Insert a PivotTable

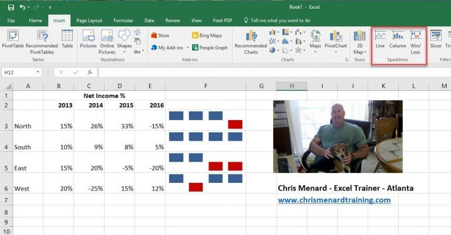click(13, 39)
